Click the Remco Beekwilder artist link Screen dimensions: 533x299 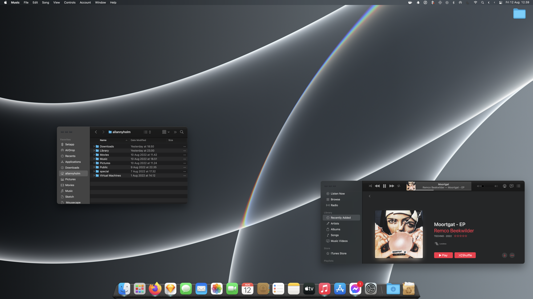[454, 231]
